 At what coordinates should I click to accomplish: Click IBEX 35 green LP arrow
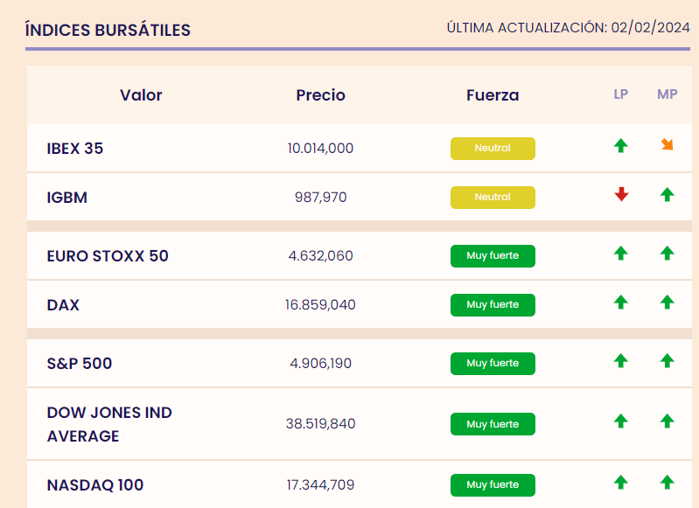click(x=621, y=146)
